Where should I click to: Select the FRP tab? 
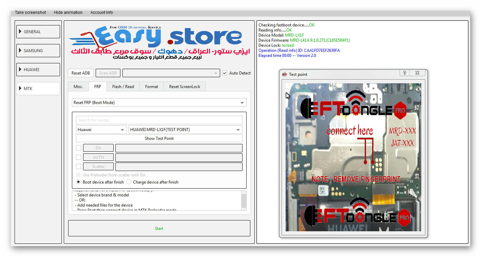[97, 87]
